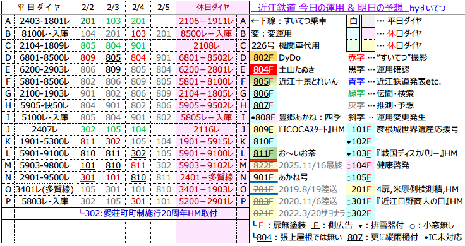Screen dimensions: 465x246
Task: Select the 302F legend cell
Action: pos(361,213)
